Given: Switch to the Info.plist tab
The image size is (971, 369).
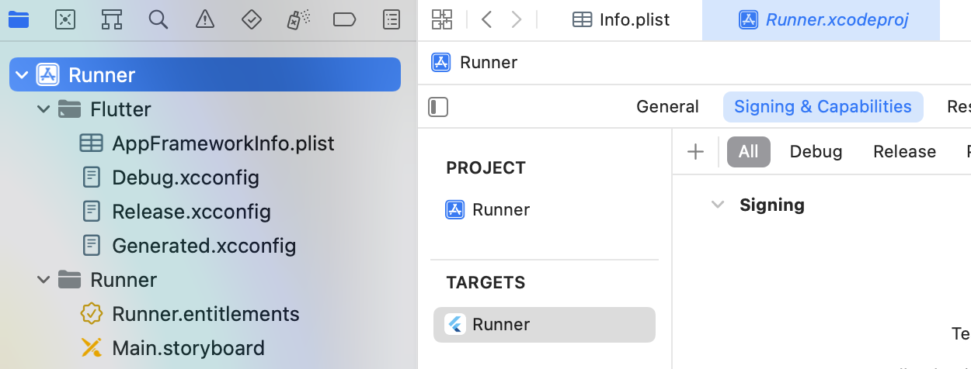Looking at the screenshot, I should [x=621, y=20].
